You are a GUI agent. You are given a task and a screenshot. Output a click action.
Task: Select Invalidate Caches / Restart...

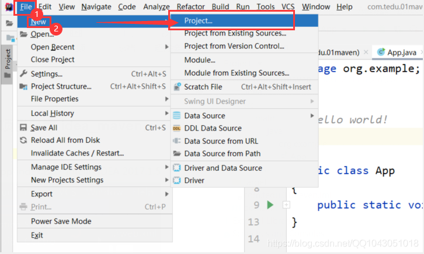pyautogui.click(x=93, y=153)
